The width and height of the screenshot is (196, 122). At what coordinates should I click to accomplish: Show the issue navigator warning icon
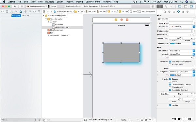point(21,12)
